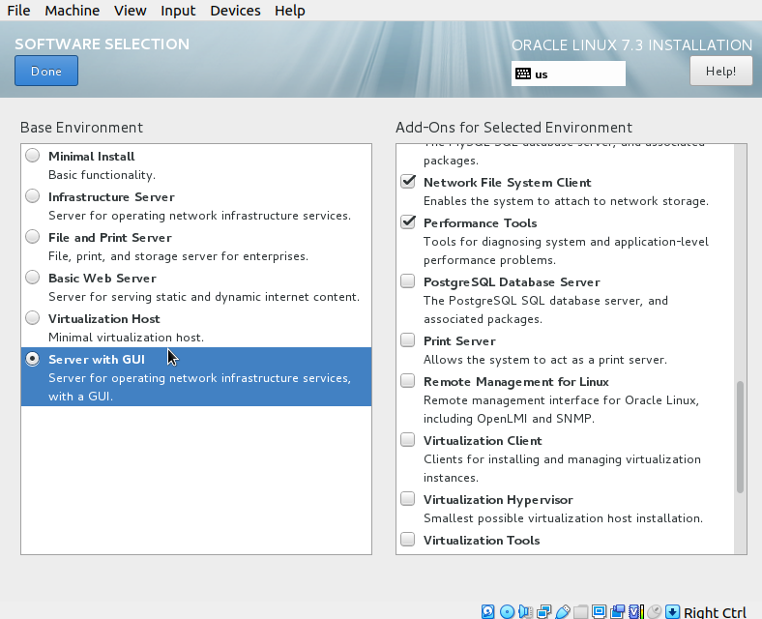762x619 pixels.
Task: Click 'Enables the system to attach to network storage.'
Action: click(x=566, y=201)
